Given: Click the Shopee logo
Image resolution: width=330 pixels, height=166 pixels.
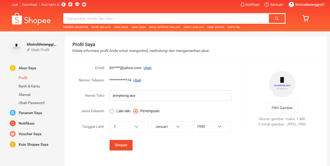Looking at the screenshot, I should coord(31,19).
